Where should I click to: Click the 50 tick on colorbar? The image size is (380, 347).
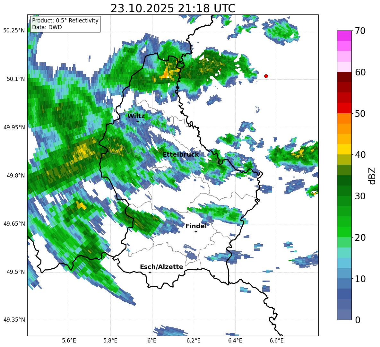(x=360, y=114)
